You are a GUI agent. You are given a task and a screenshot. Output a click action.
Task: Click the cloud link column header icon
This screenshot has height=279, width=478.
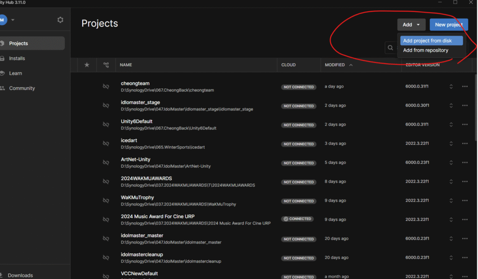tap(106, 65)
